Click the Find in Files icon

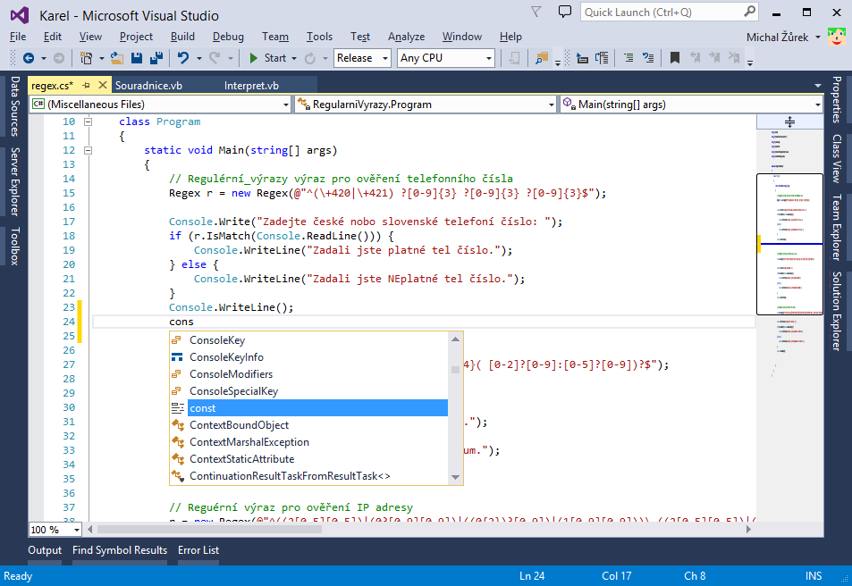click(x=541, y=60)
